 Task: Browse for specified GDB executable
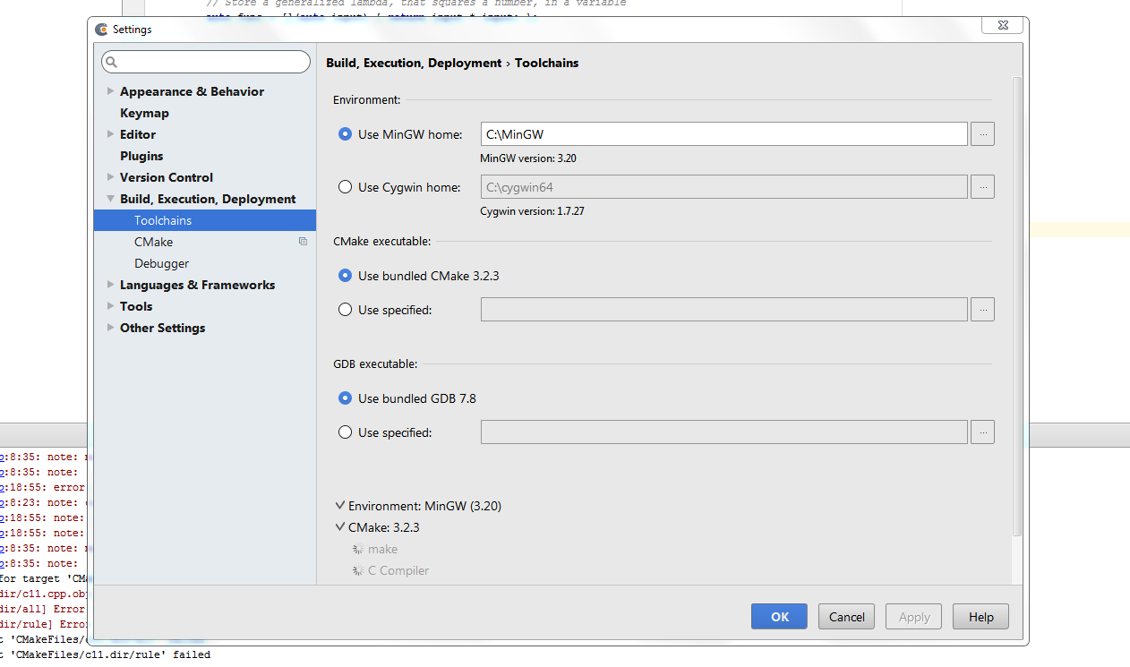pyautogui.click(x=982, y=432)
